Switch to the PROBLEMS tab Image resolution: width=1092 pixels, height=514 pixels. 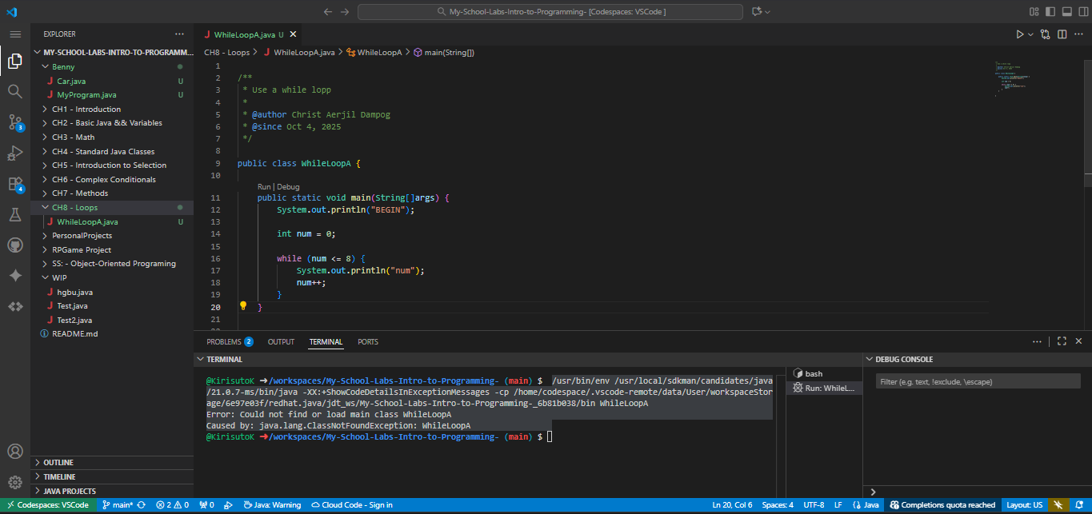223,342
